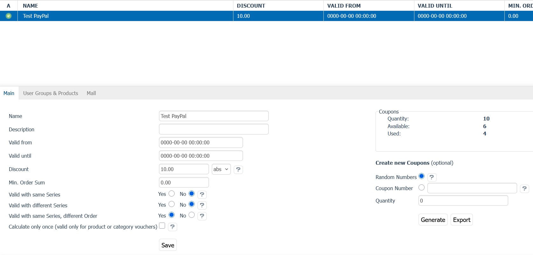Expand the abs discount type dropdown
The width and height of the screenshot is (533, 255).
pos(221,169)
